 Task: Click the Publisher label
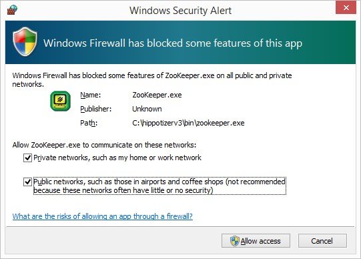pos(96,109)
